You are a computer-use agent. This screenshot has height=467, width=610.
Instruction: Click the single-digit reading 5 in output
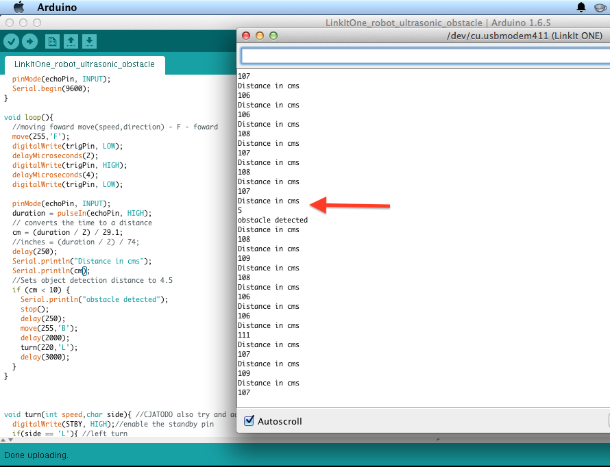click(x=240, y=210)
